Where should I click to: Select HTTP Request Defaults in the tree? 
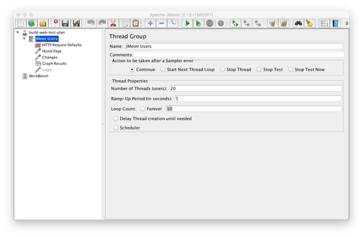coord(62,45)
